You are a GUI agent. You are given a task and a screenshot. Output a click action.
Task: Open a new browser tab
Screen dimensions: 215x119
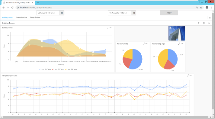(38, 3)
